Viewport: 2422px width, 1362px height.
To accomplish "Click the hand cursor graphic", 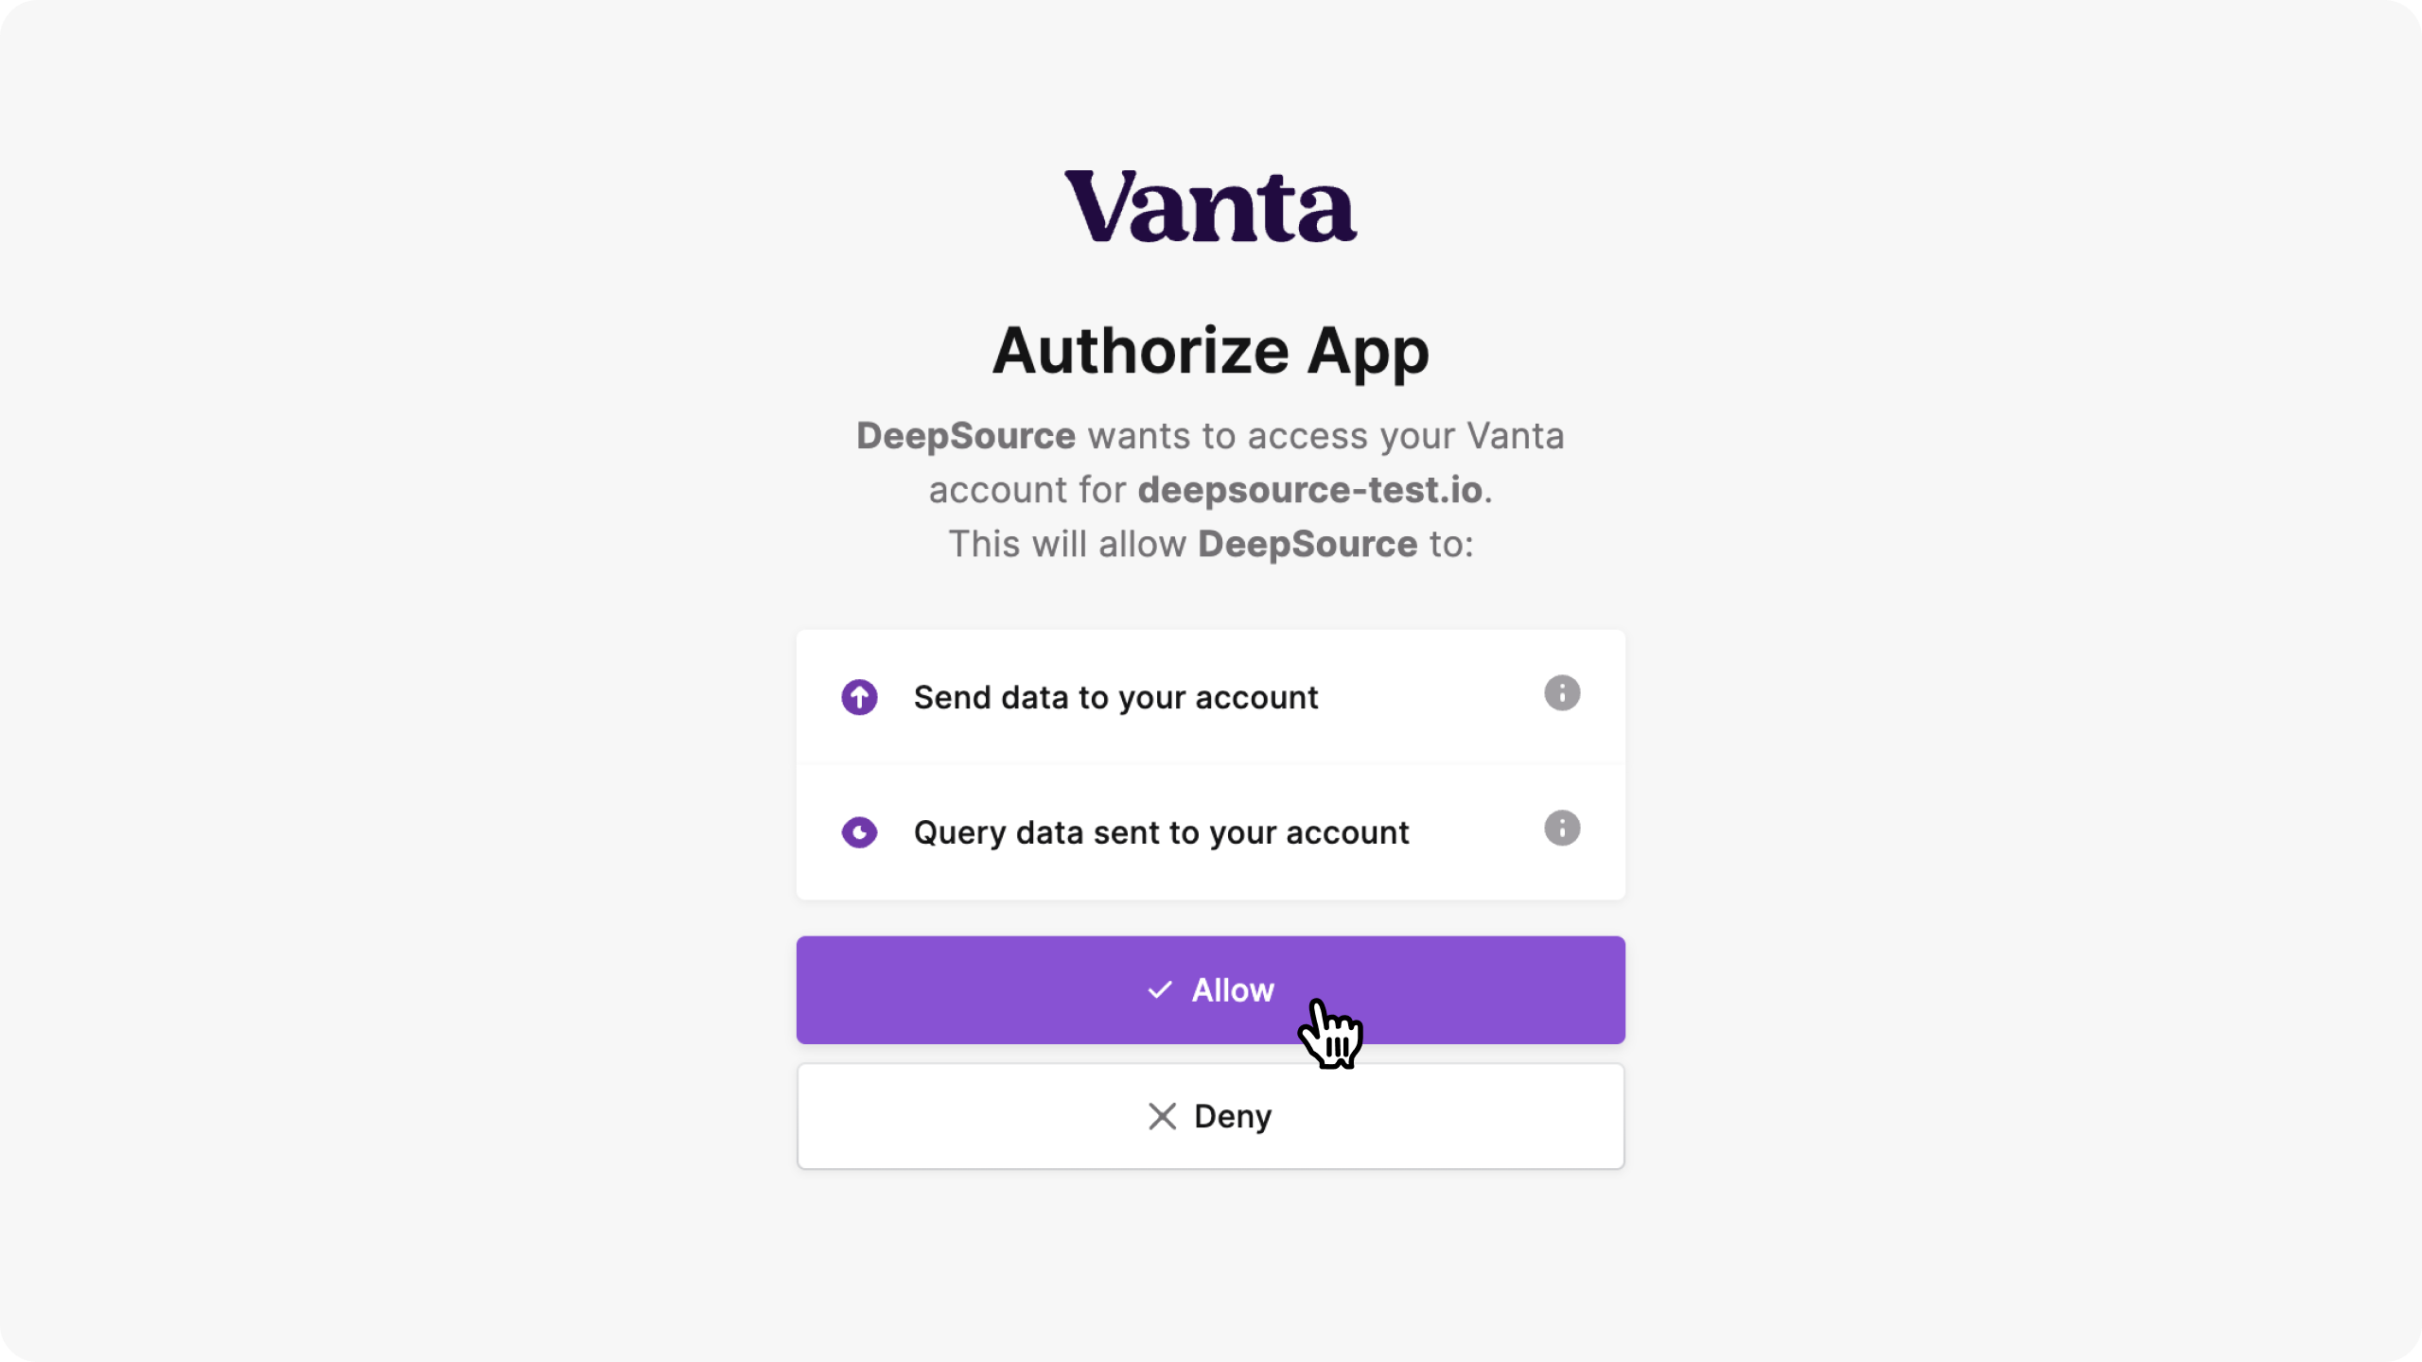I will [x=1330, y=1034].
